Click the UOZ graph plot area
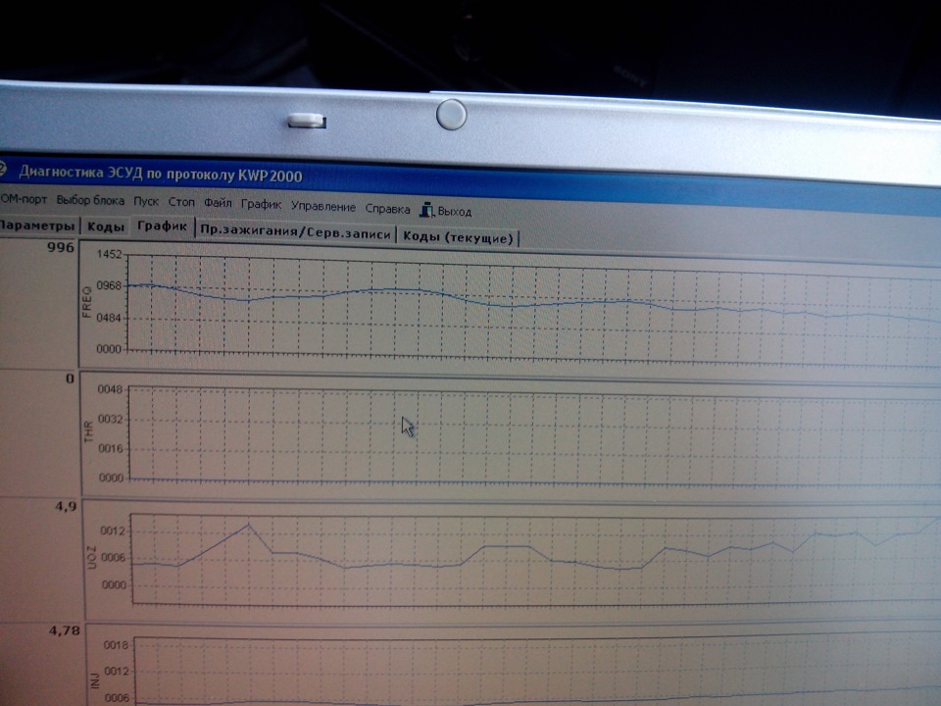This screenshot has width=941, height=706. coord(534,560)
